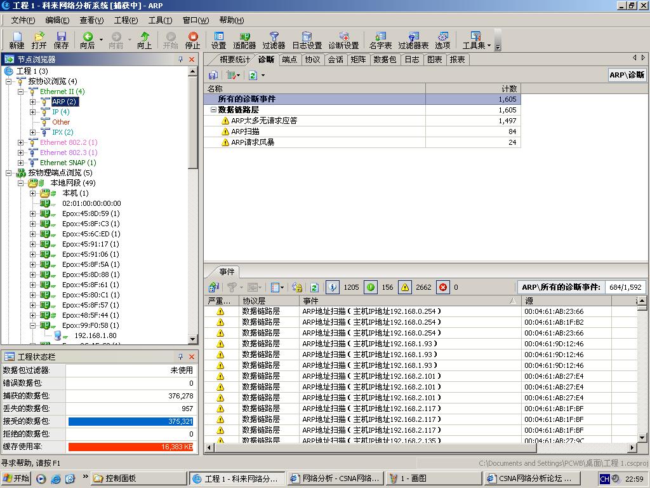650x488 pixels.
Task: Open the 名字表 (Name table)
Action: pyautogui.click(x=380, y=40)
